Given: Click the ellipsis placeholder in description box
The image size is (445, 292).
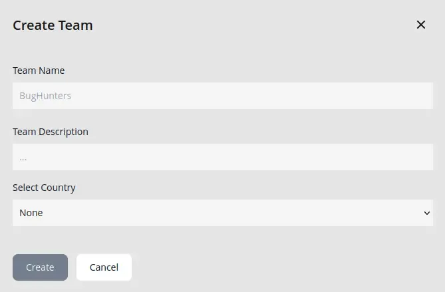Looking at the screenshot, I should click(23, 159).
